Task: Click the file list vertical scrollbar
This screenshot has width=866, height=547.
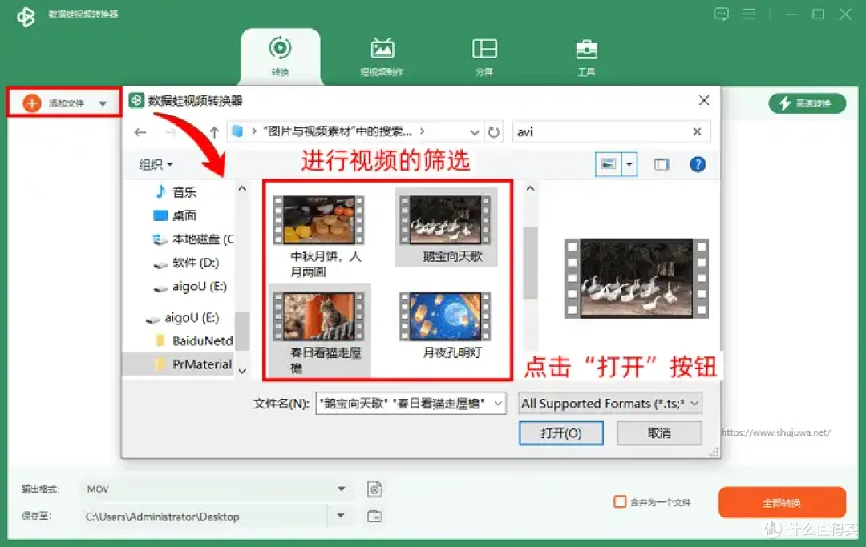Action: click(x=530, y=263)
